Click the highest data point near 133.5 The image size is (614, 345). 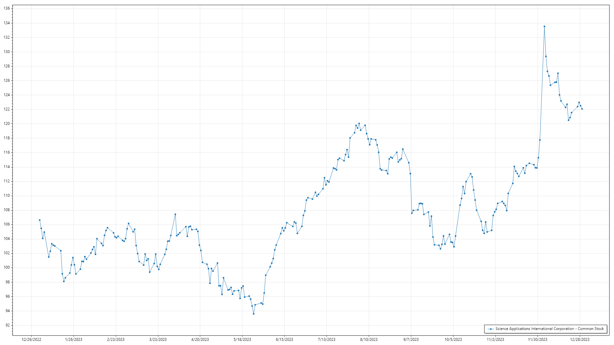pyautogui.click(x=544, y=27)
